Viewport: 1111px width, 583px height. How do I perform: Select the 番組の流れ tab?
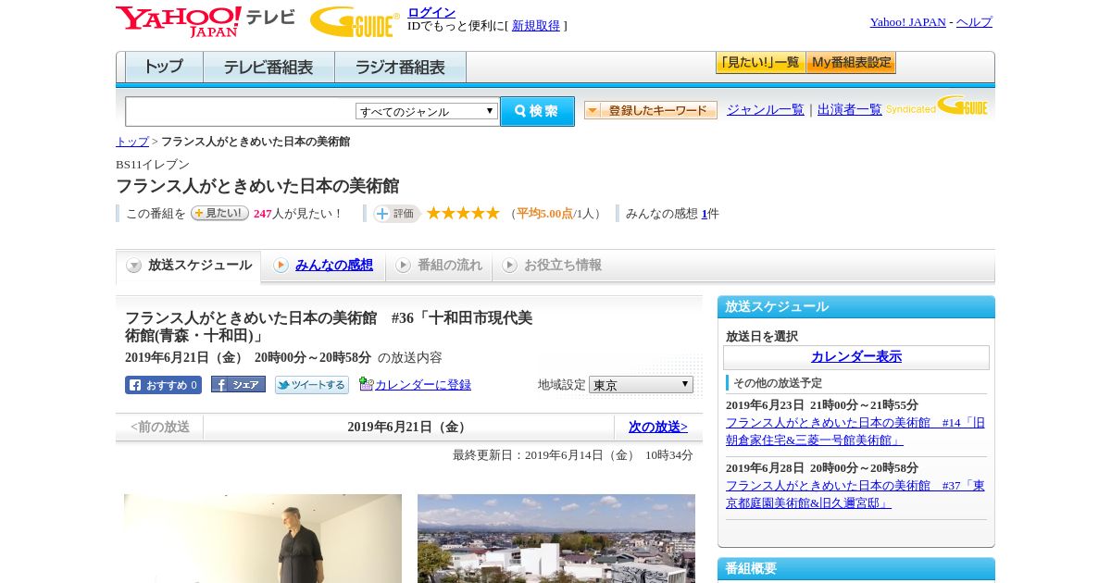point(439,266)
